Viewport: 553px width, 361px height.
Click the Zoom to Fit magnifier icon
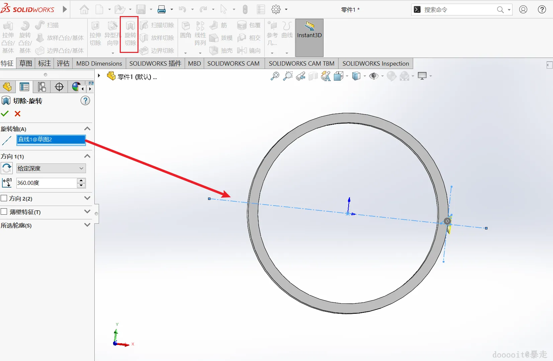tap(275, 76)
